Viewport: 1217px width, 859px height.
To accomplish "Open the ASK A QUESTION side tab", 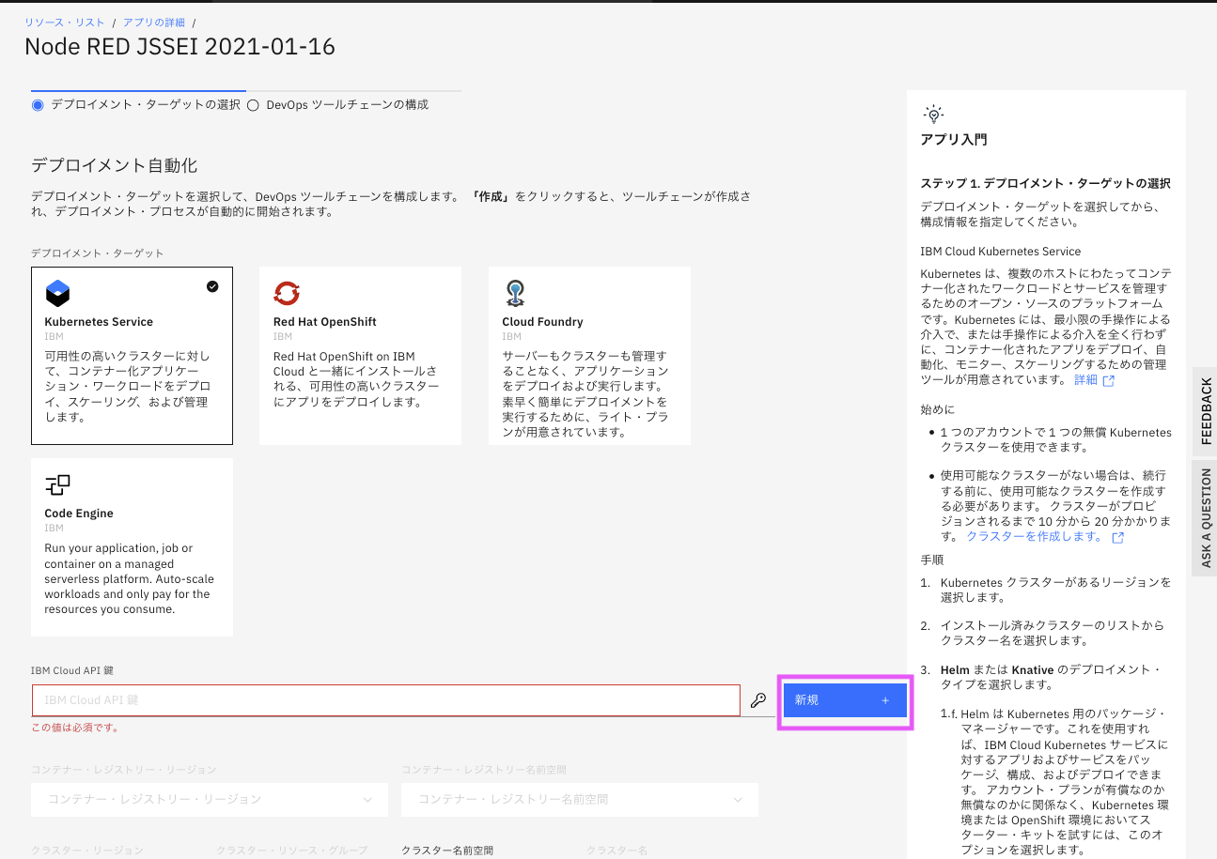I will pyautogui.click(x=1206, y=518).
